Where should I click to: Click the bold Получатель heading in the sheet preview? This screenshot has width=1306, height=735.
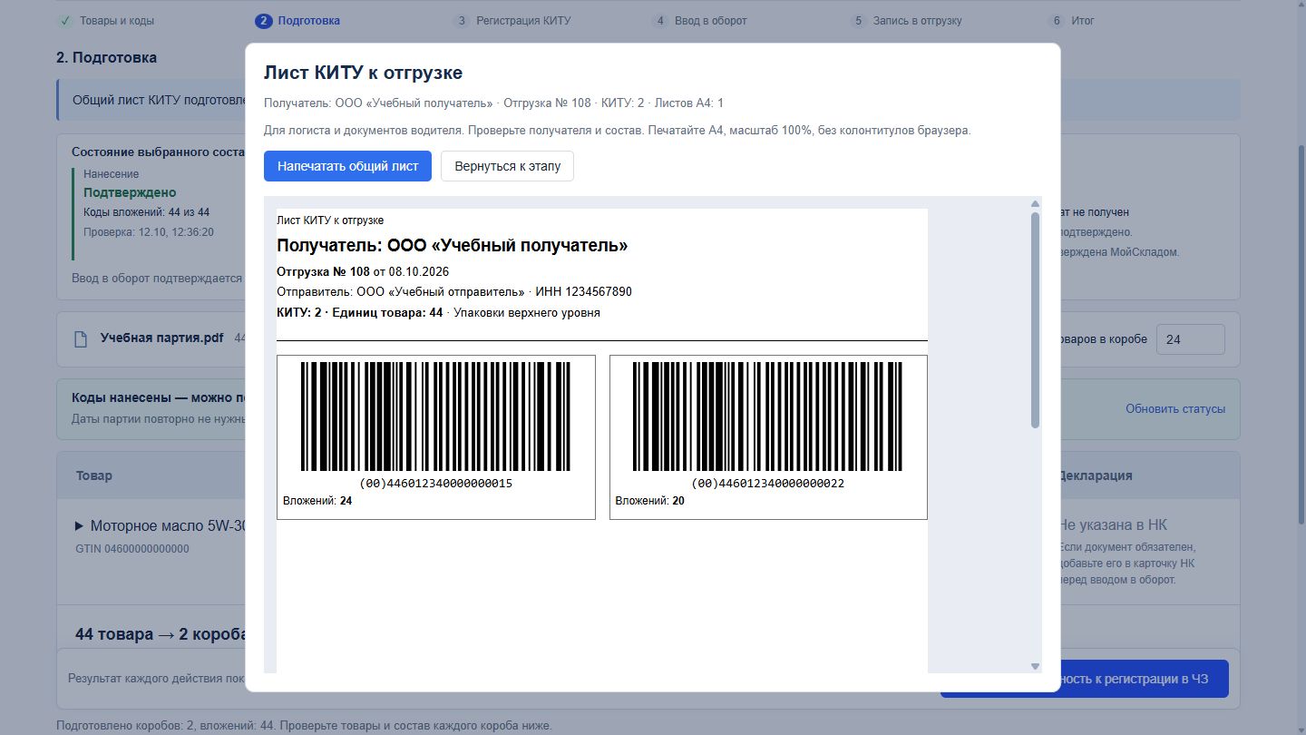452,246
